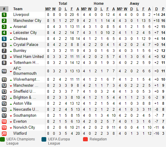Click Crystal Palace's grey rank 6 badge
Viewport: 166px width, 147px height.
point(4,45)
